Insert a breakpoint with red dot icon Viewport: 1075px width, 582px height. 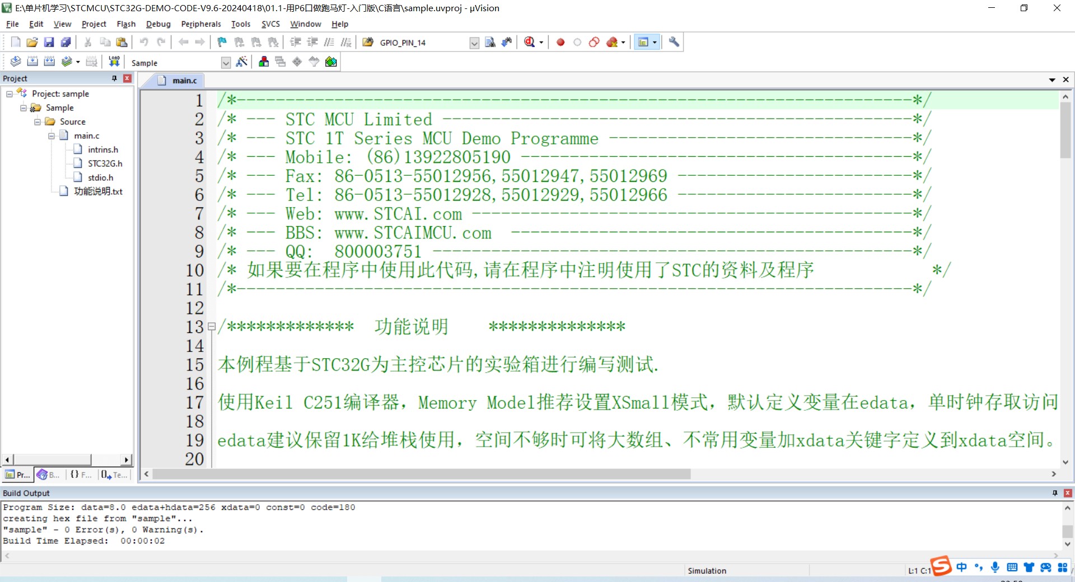560,42
